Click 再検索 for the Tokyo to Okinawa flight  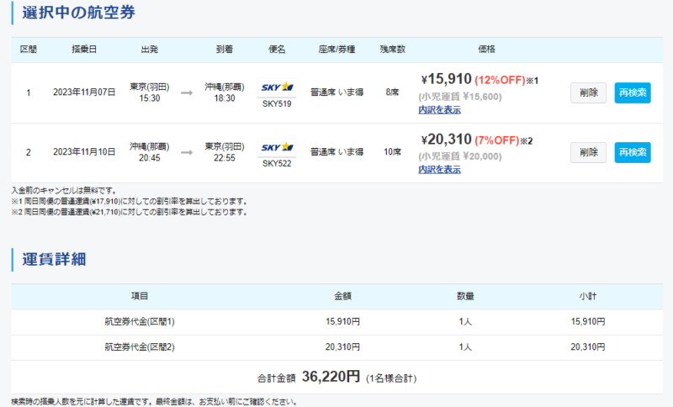click(632, 92)
